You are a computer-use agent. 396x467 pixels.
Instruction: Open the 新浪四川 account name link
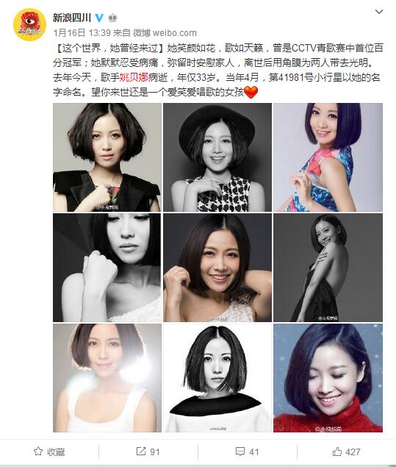tap(72, 18)
